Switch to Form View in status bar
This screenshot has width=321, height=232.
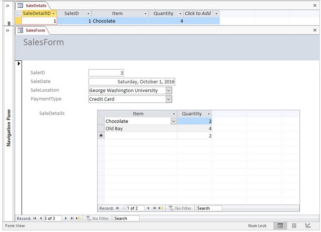(280, 226)
